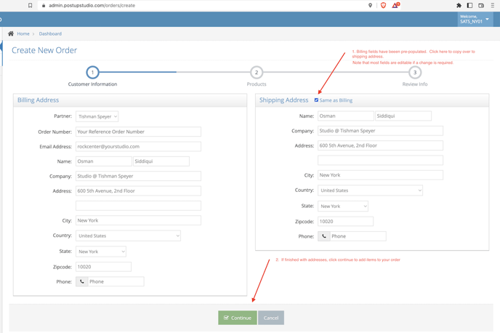Open the browser extensions puzzle icon
This screenshot has height=333, width=500.
(x=459, y=5)
